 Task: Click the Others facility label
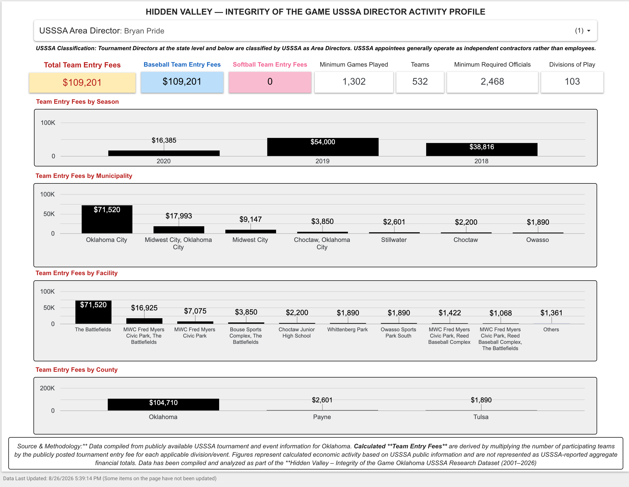551,329
